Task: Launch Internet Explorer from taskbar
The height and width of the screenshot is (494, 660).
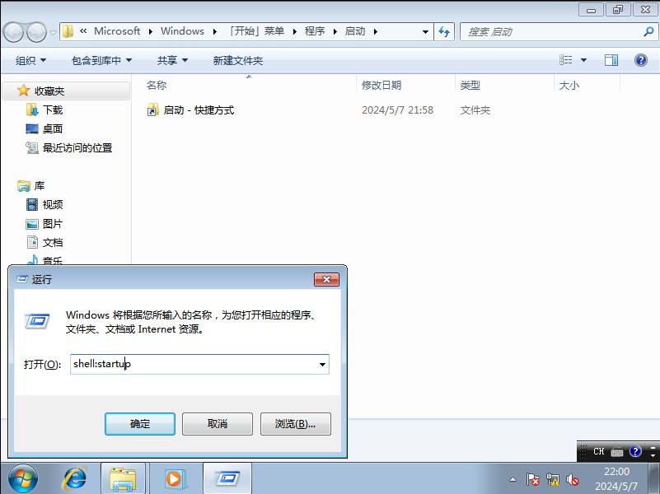Action: click(75, 478)
